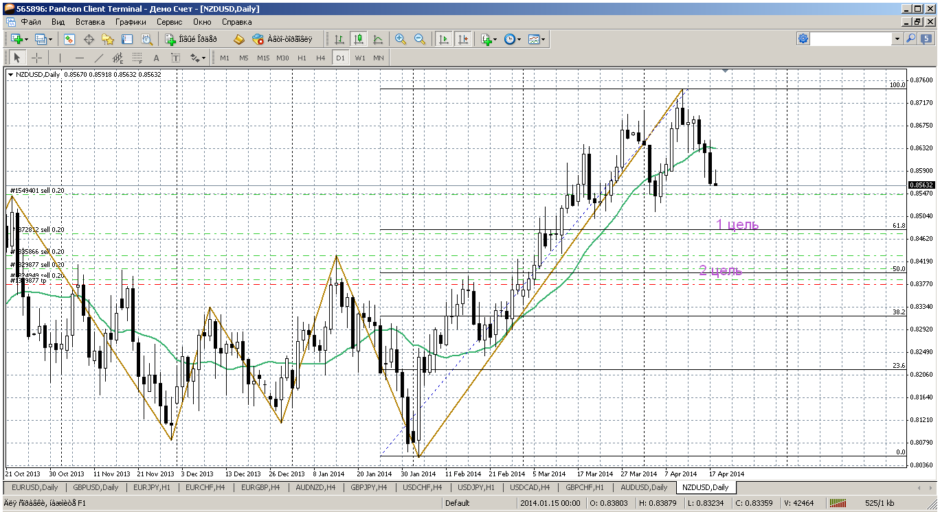This screenshot has width=940, height=512.
Task: Open the Periods clock icon
Action: pyautogui.click(x=509, y=40)
